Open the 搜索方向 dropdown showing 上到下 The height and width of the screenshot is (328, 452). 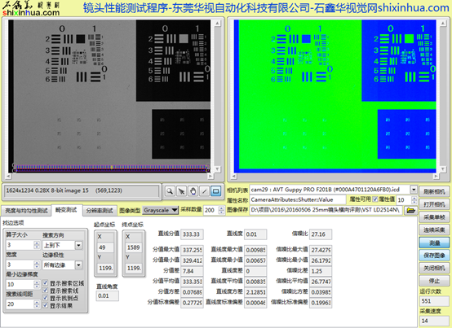pos(78,245)
